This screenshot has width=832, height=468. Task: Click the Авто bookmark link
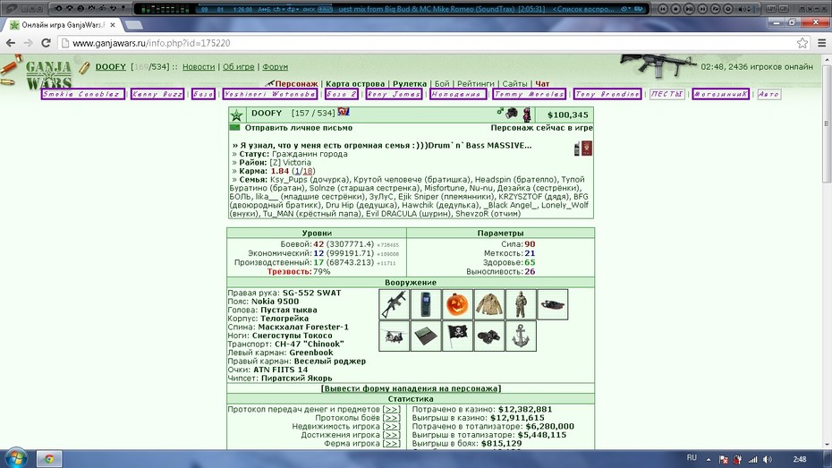pos(768,94)
